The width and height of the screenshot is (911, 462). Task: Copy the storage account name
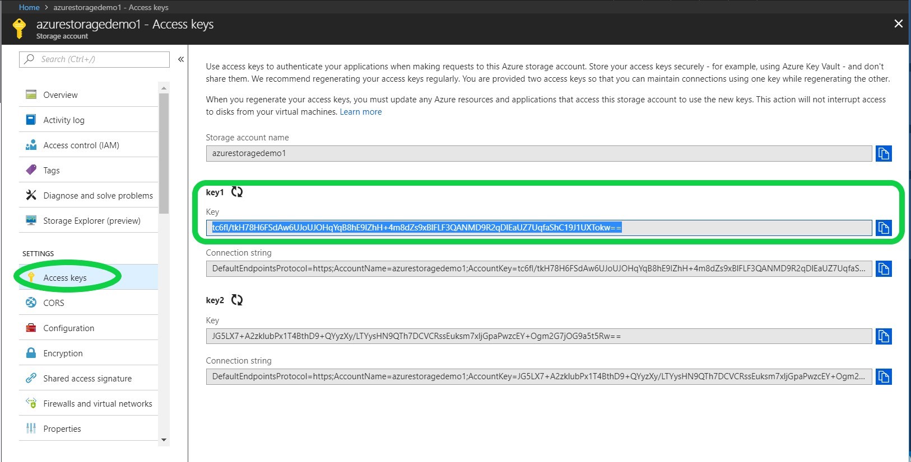(884, 153)
